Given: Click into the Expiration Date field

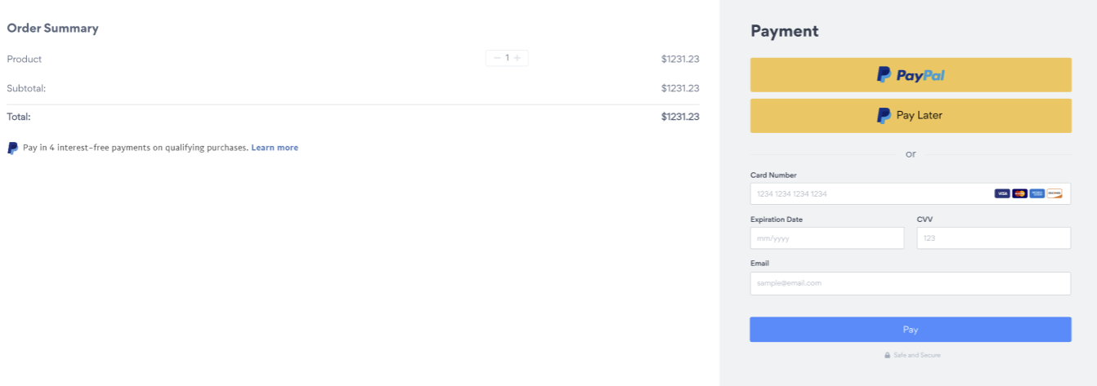Looking at the screenshot, I should click(827, 238).
